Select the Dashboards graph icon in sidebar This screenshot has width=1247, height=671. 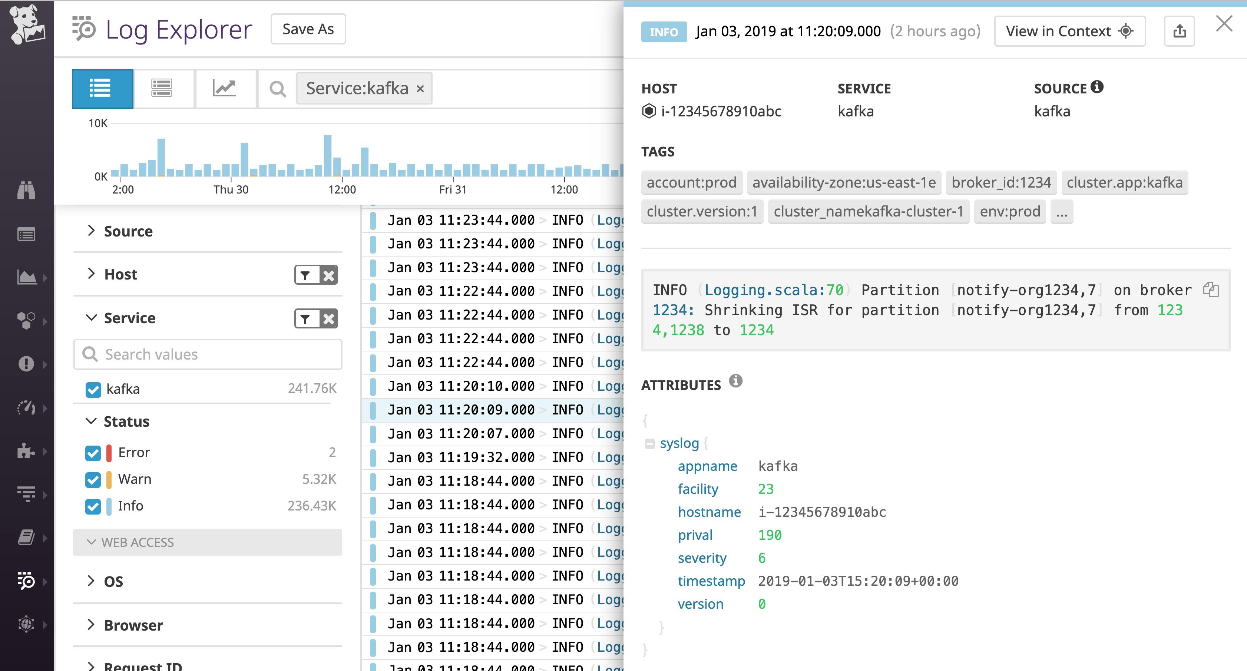point(27,277)
